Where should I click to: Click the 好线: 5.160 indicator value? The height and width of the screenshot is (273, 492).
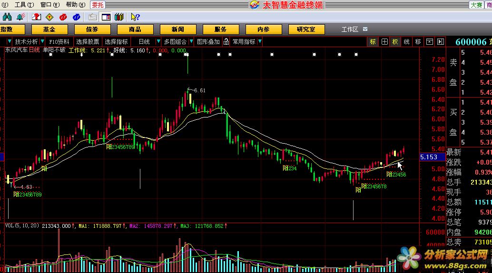tap(131, 50)
